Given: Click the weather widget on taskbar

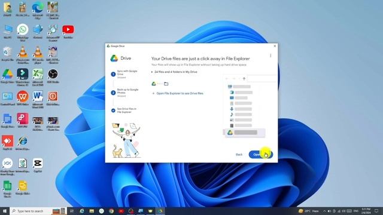Looking at the screenshot, I should [x=309, y=211].
